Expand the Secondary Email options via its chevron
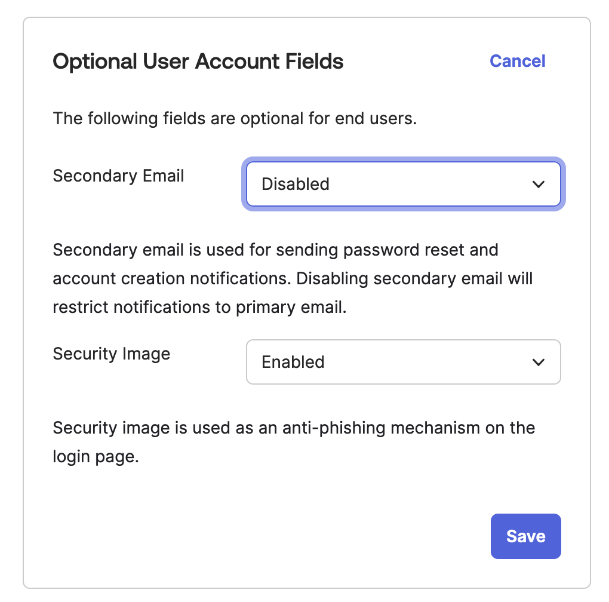This screenshot has width=609, height=602. [538, 185]
